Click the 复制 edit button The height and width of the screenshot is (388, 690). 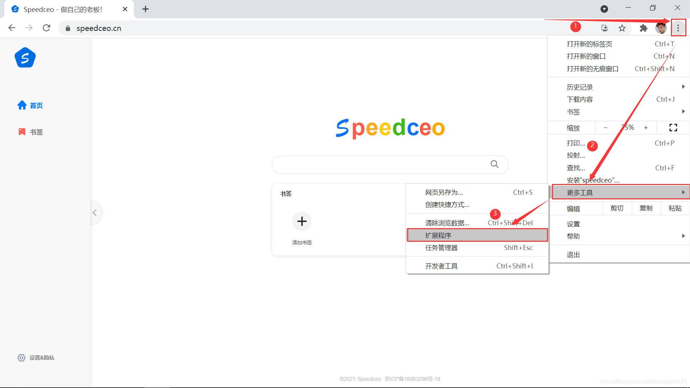pos(646,208)
